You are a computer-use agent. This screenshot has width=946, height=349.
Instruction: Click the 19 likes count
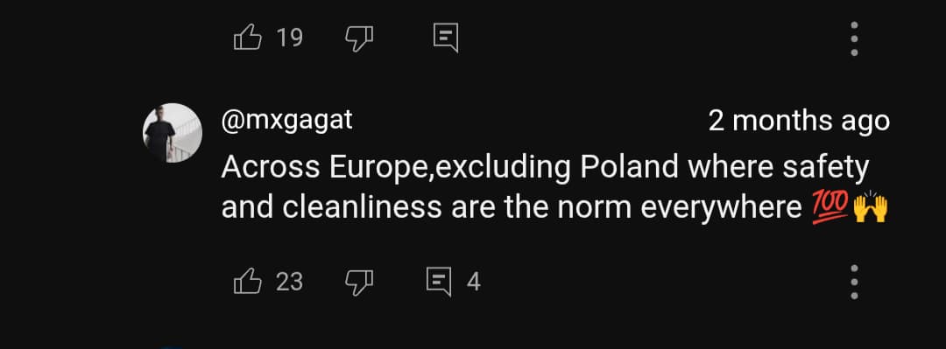click(x=290, y=38)
